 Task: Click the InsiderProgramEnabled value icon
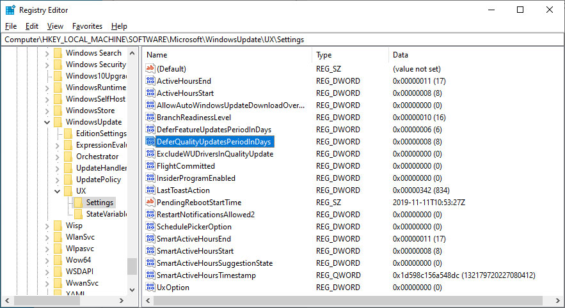[150, 178]
